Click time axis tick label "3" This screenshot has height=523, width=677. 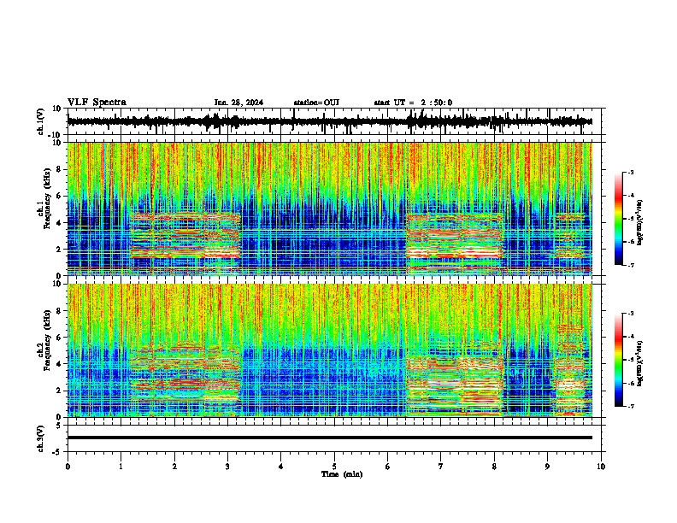pyautogui.click(x=227, y=467)
